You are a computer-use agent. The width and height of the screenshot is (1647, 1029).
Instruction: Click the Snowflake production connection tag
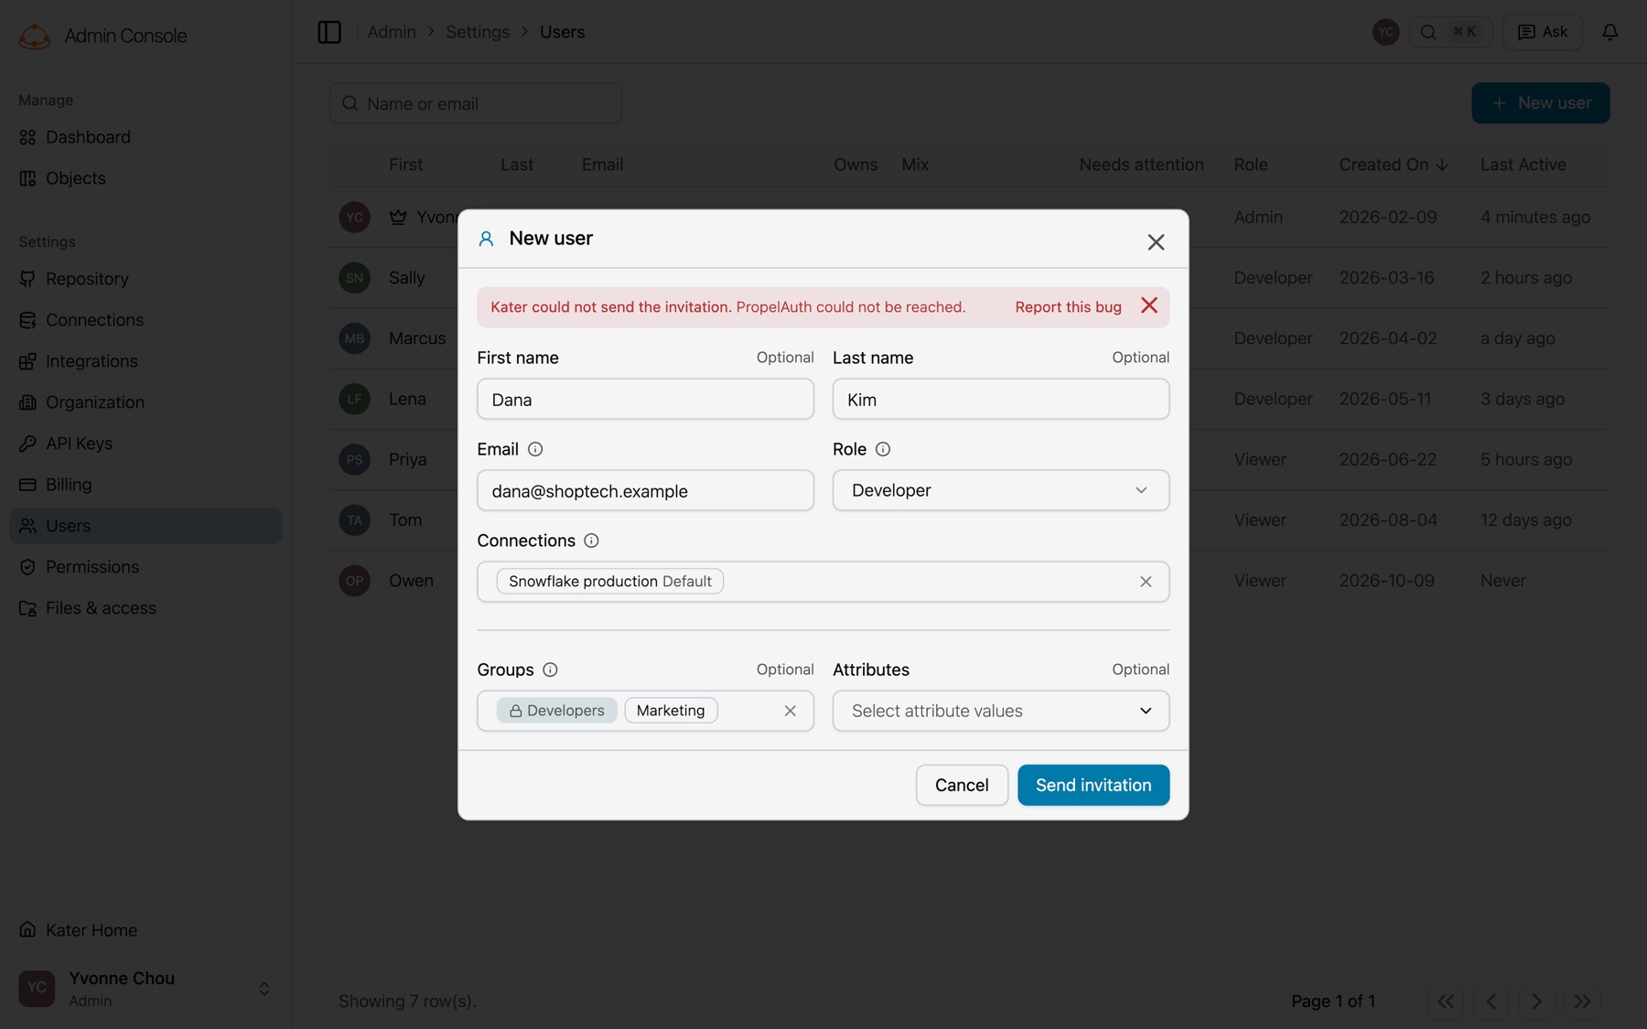(610, 581)
